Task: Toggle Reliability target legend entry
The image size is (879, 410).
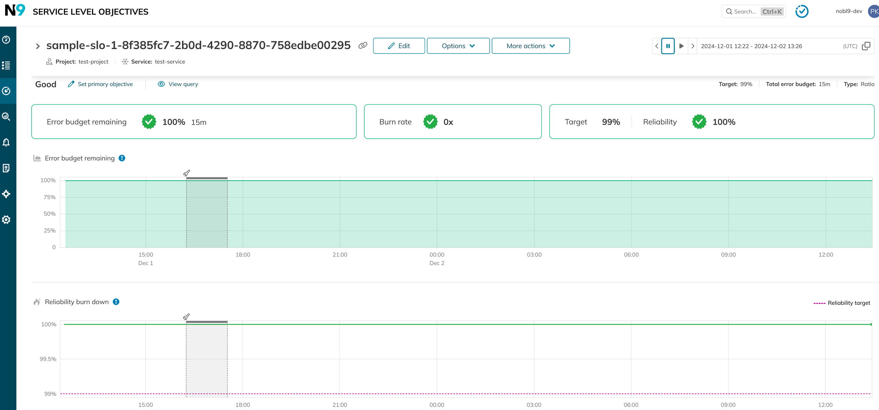Action: tap(842, 303)
